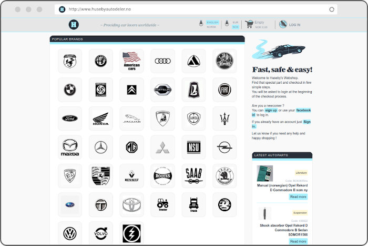Open the Volvo brand logo
368x246 pixels.
coord(101,233)
